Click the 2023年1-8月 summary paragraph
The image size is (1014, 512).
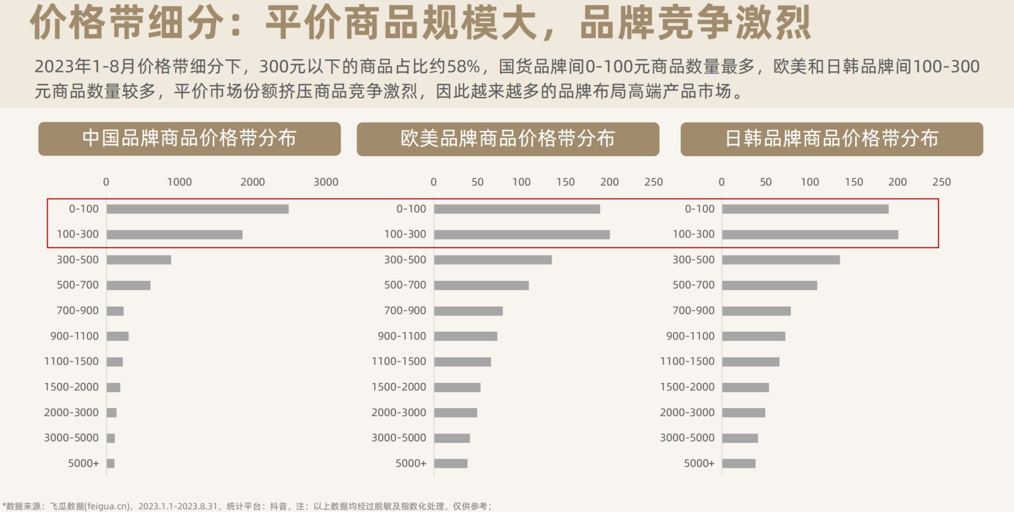507,79
